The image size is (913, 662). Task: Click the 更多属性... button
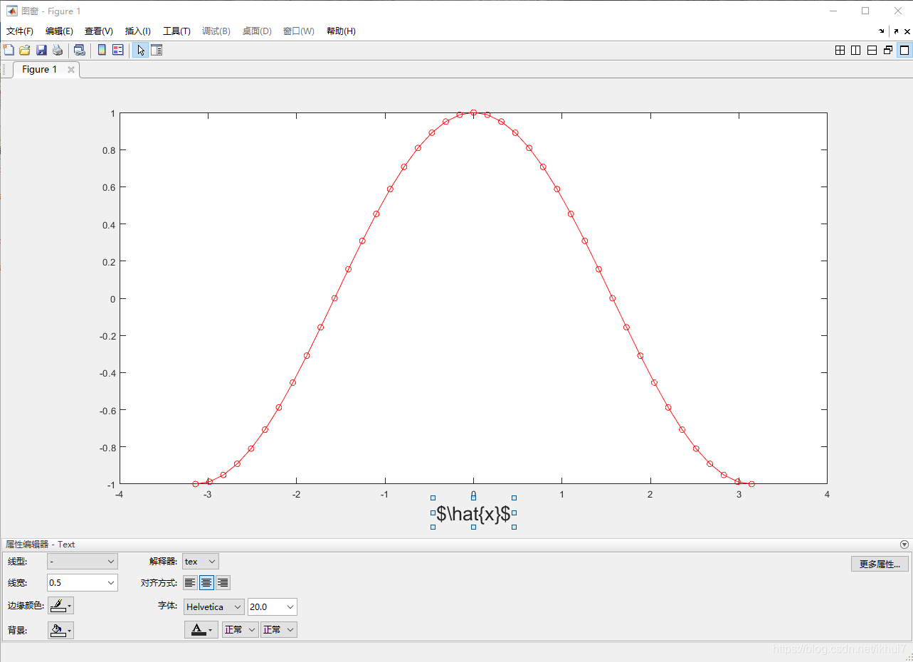pos(880,564)
